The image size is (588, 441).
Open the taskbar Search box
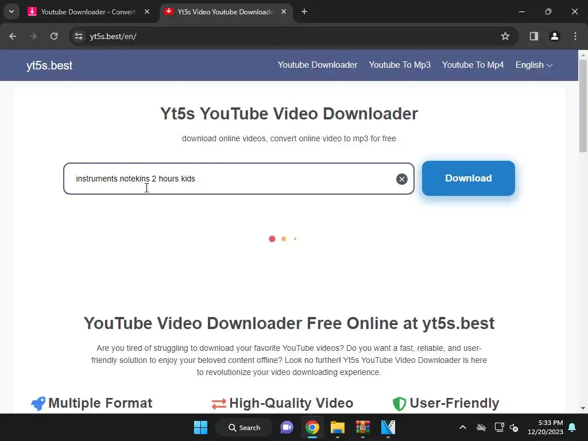click(x=244, y=427)
